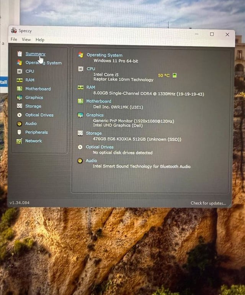Click No optical disk drives detected text
This screenshot has width=245, height=295.
[122, 152]
